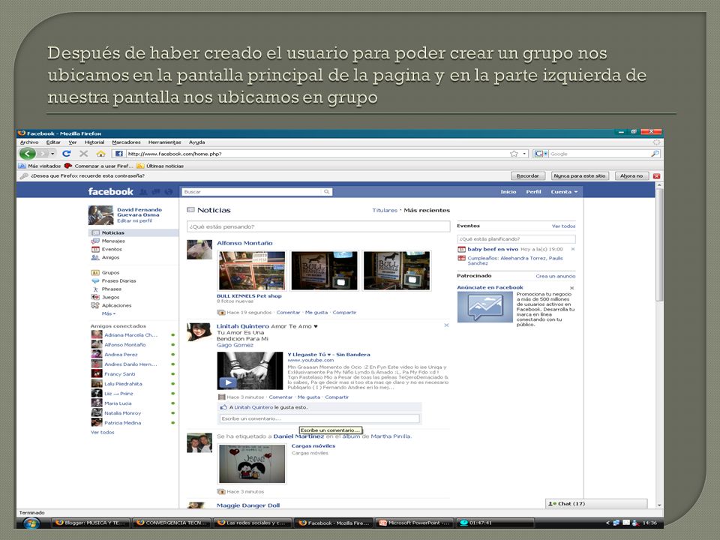
Task: Click the Facebook Buscar search field
Action: (253, 192)
